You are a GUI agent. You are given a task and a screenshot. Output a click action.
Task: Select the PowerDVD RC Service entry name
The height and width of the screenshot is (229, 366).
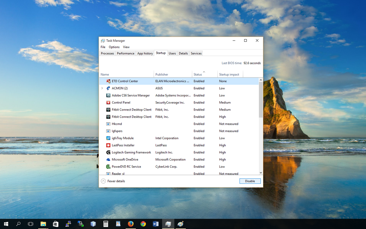click(126, 167)
